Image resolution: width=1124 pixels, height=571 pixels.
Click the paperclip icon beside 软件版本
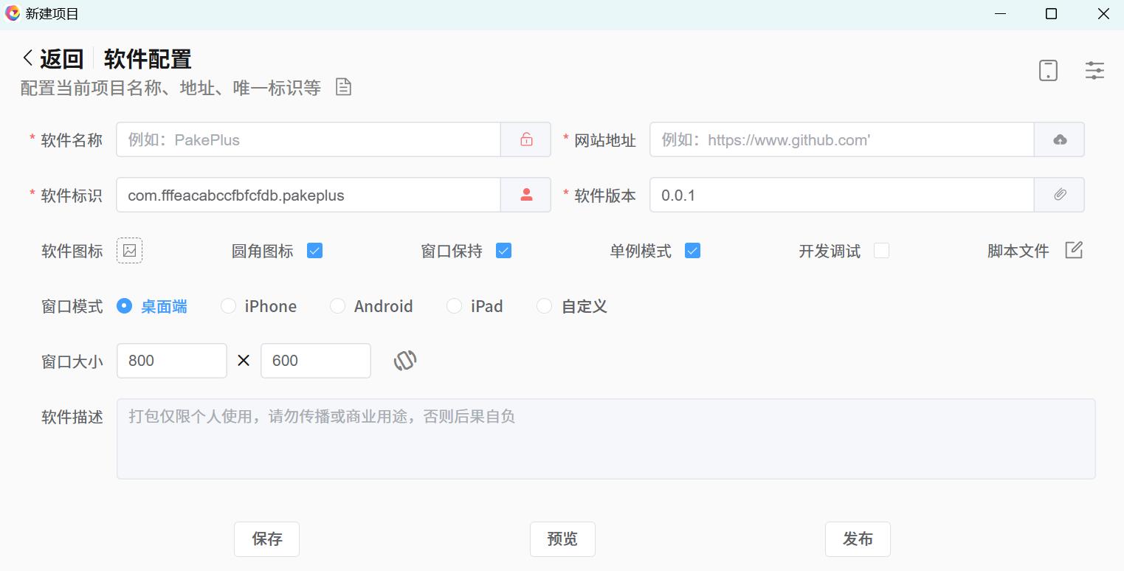point(1060,195)
